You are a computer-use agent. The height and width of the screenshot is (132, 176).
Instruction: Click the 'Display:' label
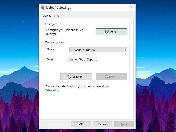pyautogui.click(x=51, y=49)
